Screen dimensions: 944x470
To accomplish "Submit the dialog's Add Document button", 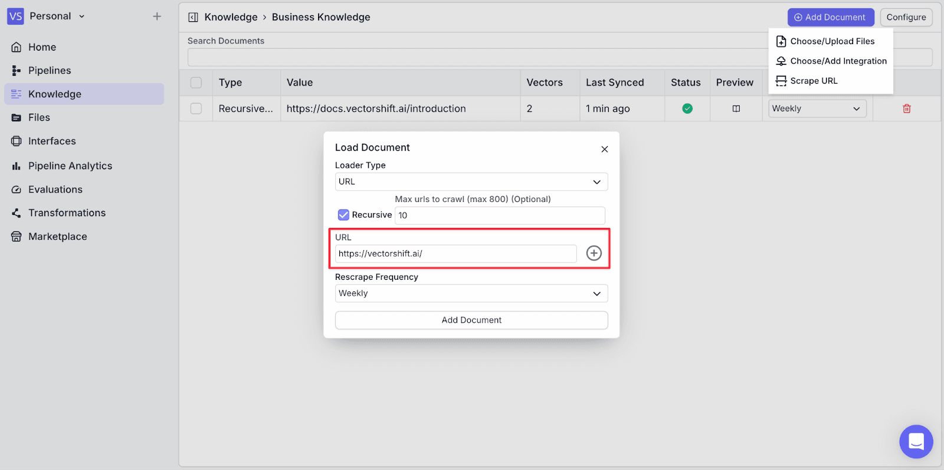I will point(471,320).
